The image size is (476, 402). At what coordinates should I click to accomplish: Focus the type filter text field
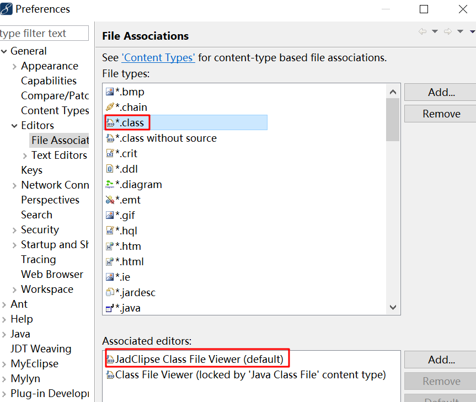[44, 33]
